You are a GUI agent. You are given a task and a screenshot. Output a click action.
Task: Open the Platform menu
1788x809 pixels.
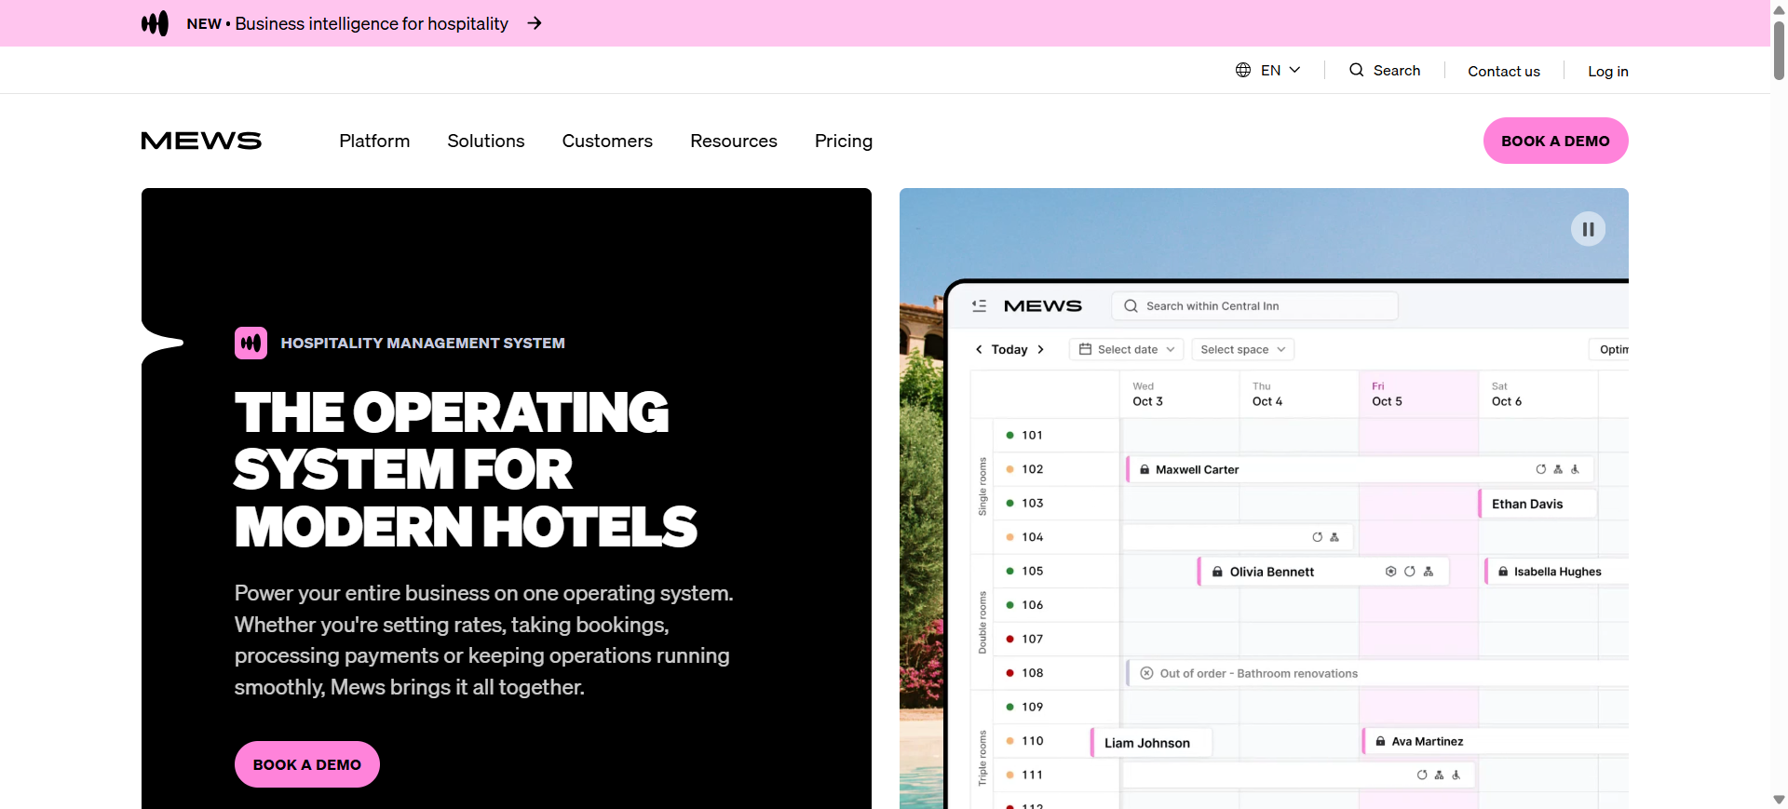(374, 141)
